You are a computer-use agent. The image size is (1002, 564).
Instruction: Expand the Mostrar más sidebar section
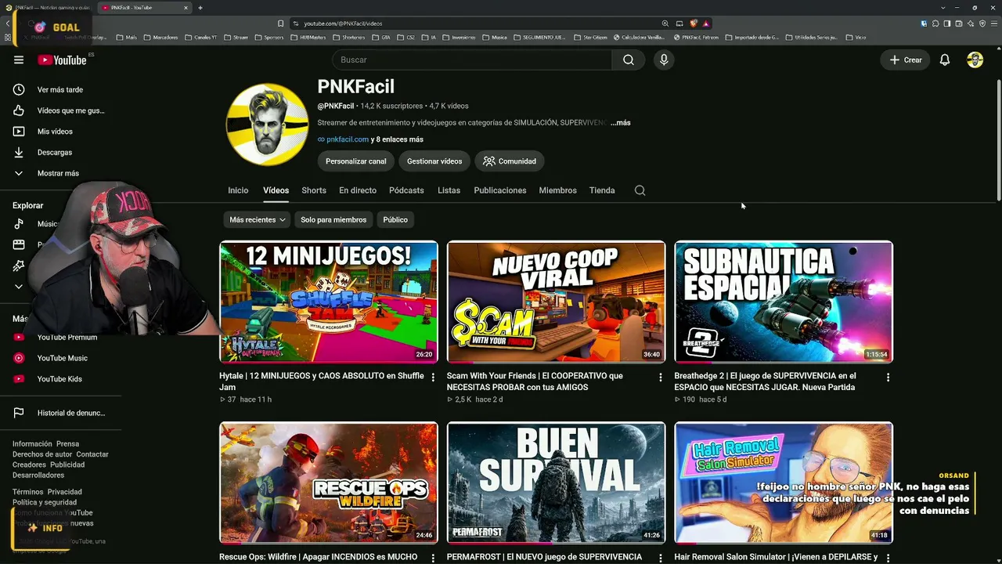(x=47, y=173)
